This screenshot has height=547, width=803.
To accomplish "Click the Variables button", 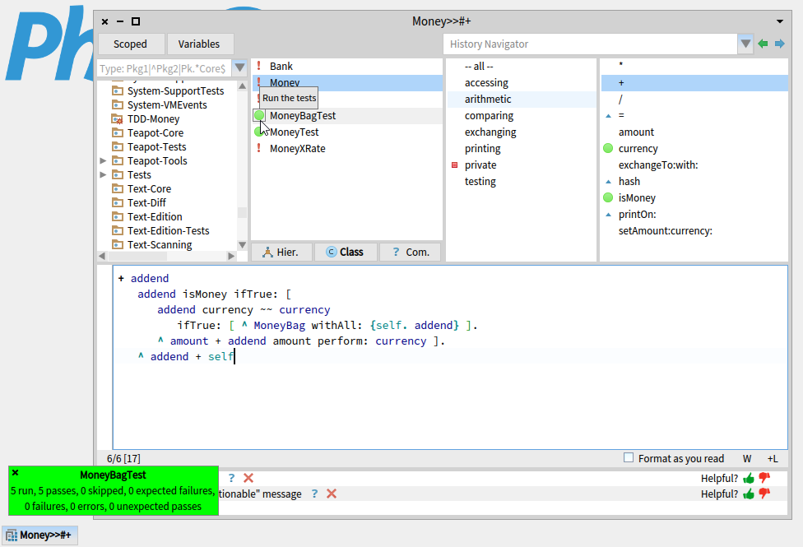I will tap(199, 44).
